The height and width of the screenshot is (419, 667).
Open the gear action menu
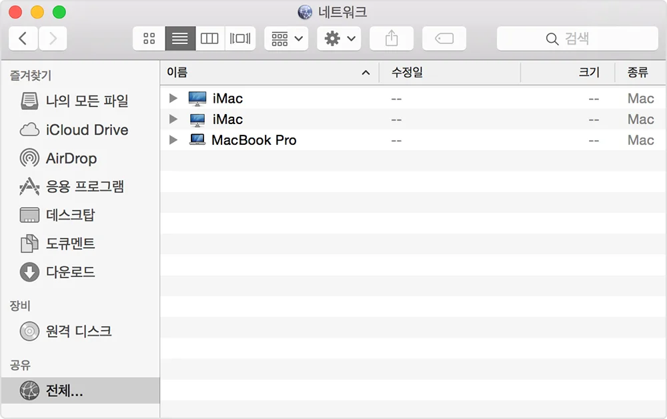coord(339,39)
